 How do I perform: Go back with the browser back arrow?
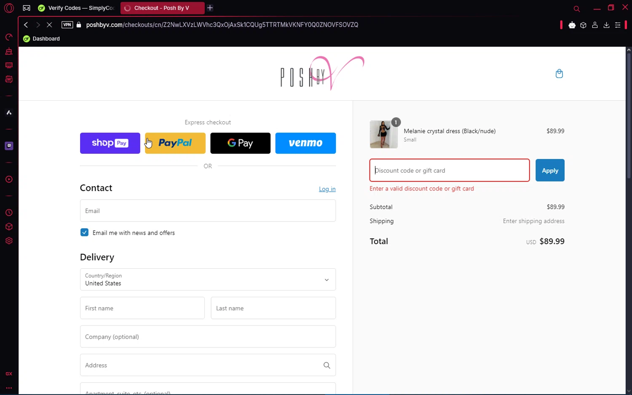tap(26, 25)
